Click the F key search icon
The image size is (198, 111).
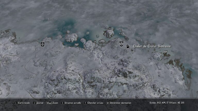coord(85,103)
